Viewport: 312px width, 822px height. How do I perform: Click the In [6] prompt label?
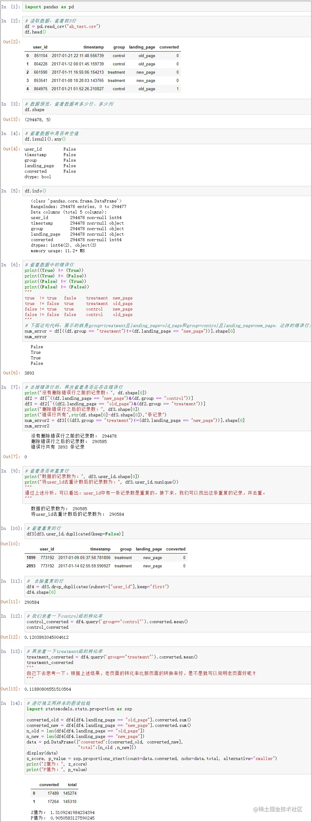point(10,265)
